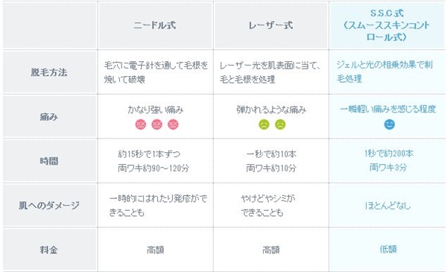Image resolution: width=447 pixels, height=272 pixels.
Task: Click the 弾かれるような痛み text
Action: coord(271,110)
